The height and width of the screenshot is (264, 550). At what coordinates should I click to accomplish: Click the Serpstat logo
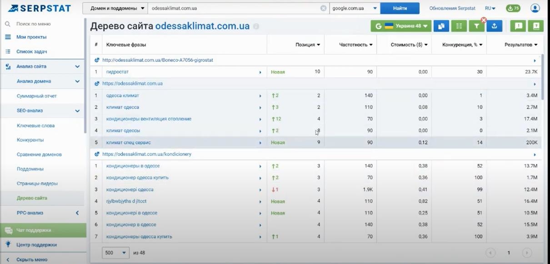tap(40, 8)
